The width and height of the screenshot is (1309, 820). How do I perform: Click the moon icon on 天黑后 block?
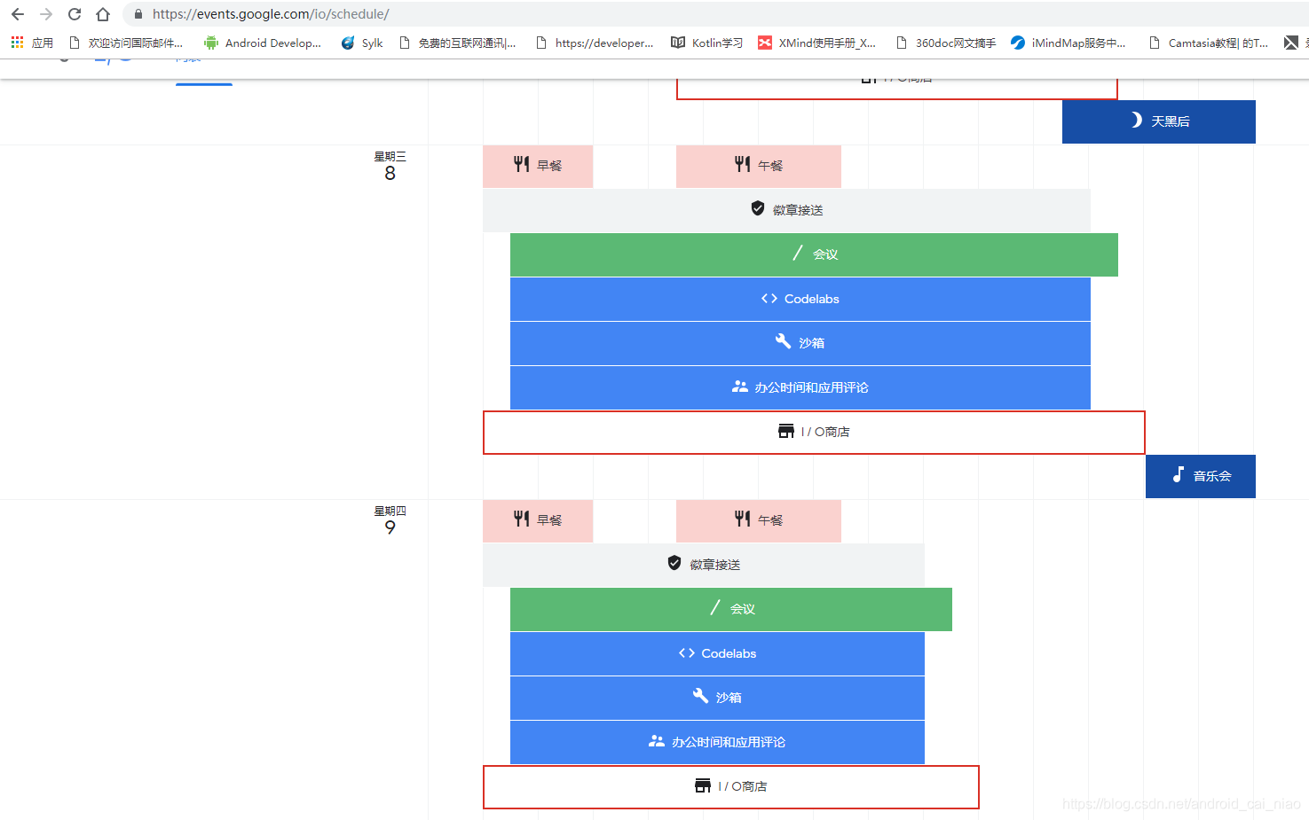(1136, 120)
